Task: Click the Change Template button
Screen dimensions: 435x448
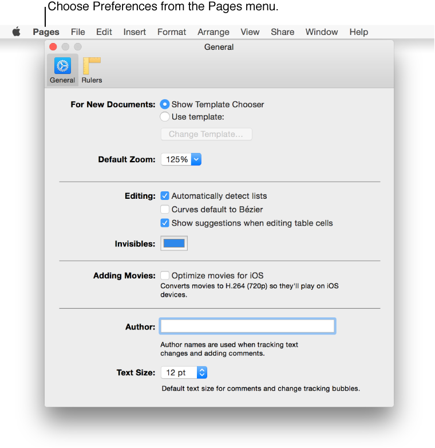Action: (207, 134)
